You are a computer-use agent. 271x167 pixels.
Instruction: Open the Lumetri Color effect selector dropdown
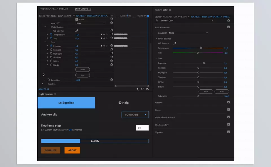(x=187, y=21)
